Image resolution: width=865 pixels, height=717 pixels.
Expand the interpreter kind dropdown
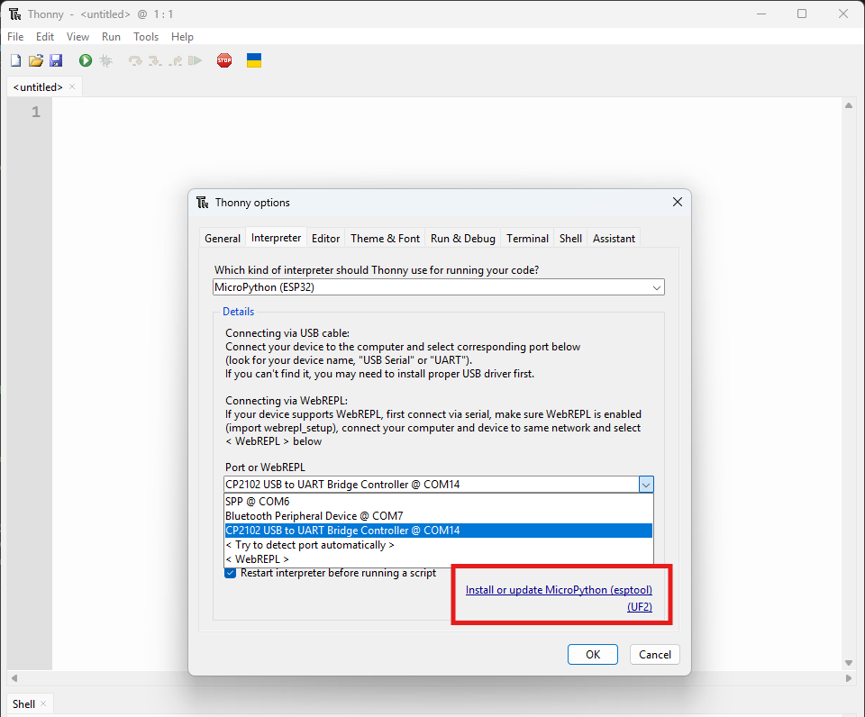coord(657,287)
